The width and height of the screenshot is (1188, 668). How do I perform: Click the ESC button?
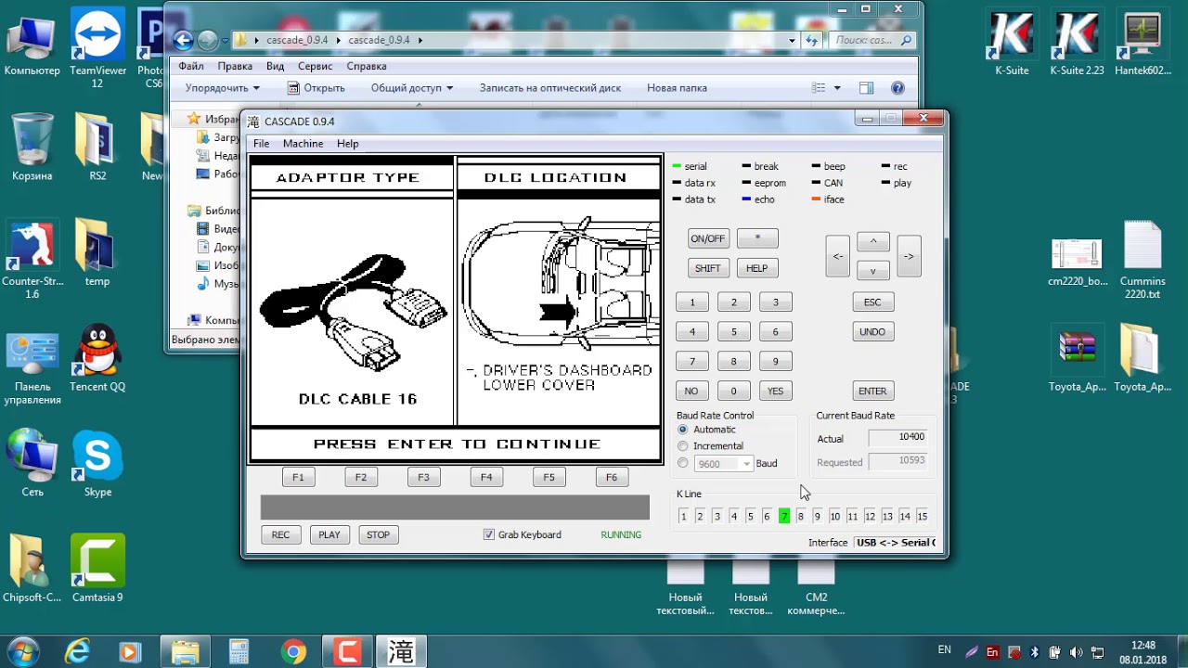pos(872,302)
